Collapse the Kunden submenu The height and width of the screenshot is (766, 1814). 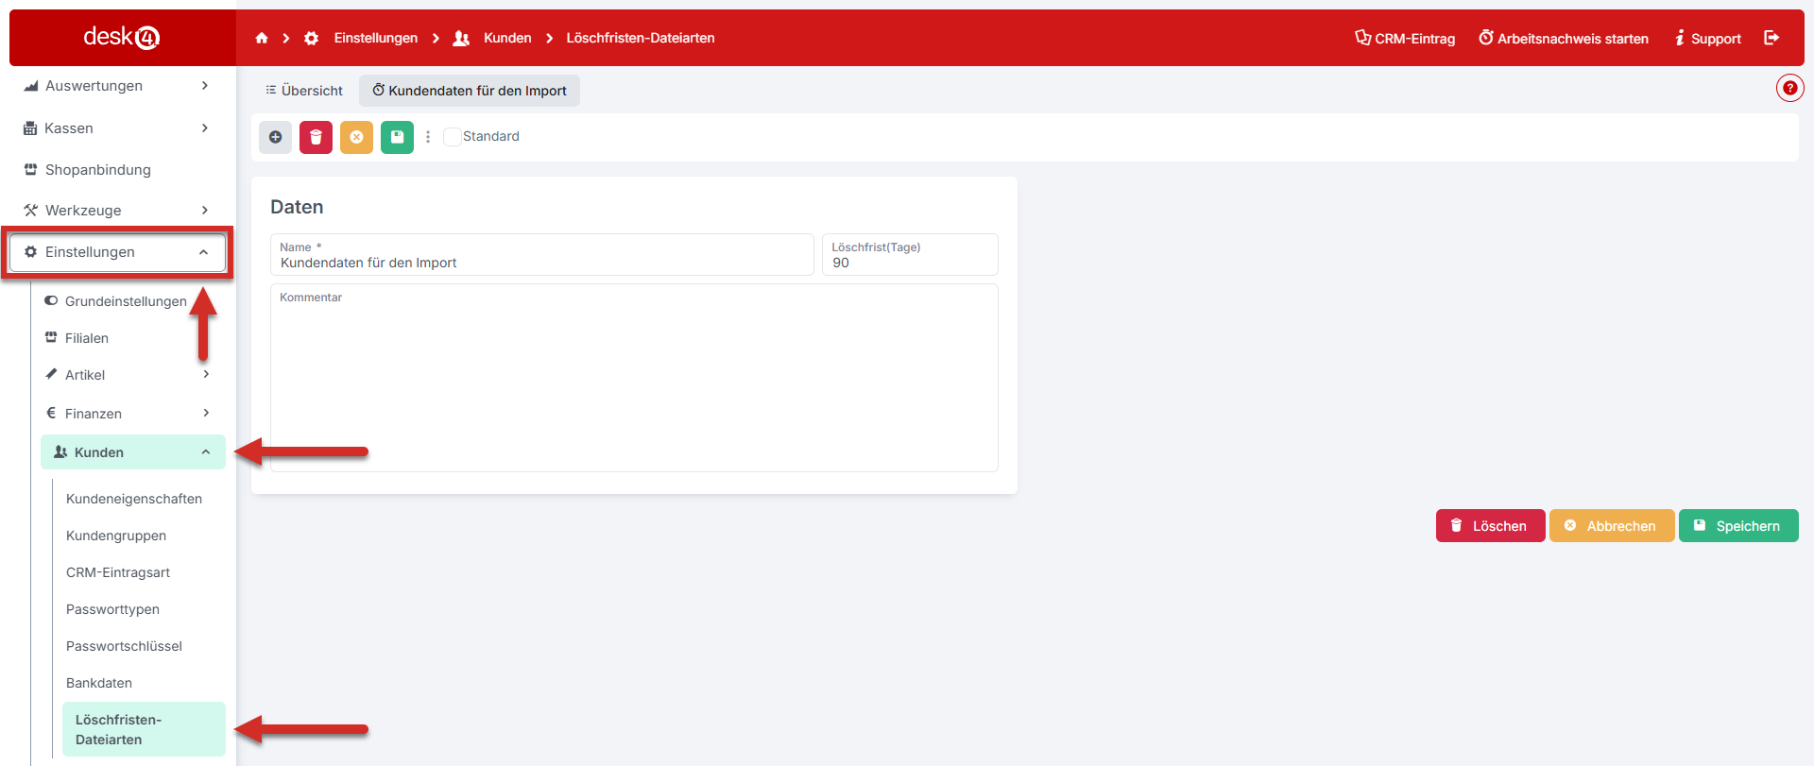[x=132, y=452]
